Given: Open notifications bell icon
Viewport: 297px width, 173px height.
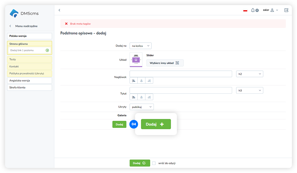Looking at the screenshot, I should pos(253,10).
